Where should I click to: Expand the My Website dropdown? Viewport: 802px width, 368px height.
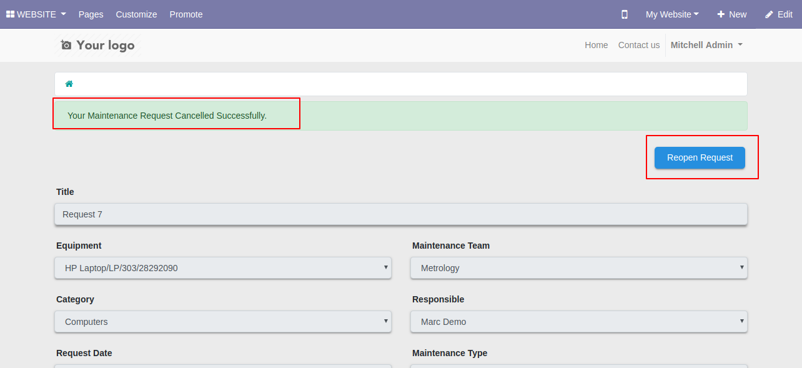tap(672, 14)
